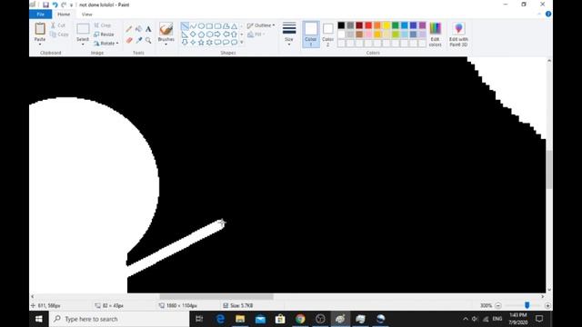
Task: Switch to the Home tab
Action: [64, 15]
